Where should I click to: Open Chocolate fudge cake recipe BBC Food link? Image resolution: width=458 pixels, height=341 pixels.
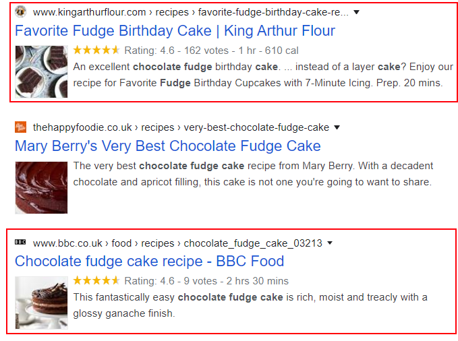[150, 261]
